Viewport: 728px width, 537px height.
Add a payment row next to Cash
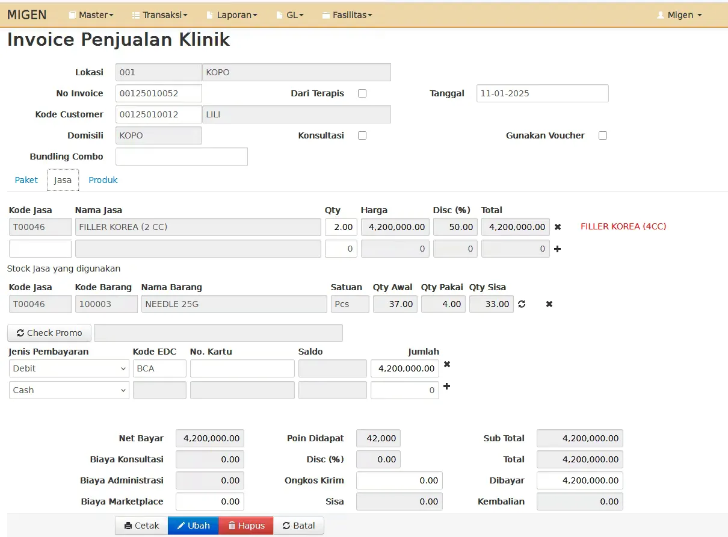pyautogui.click(x=446, y=386)
